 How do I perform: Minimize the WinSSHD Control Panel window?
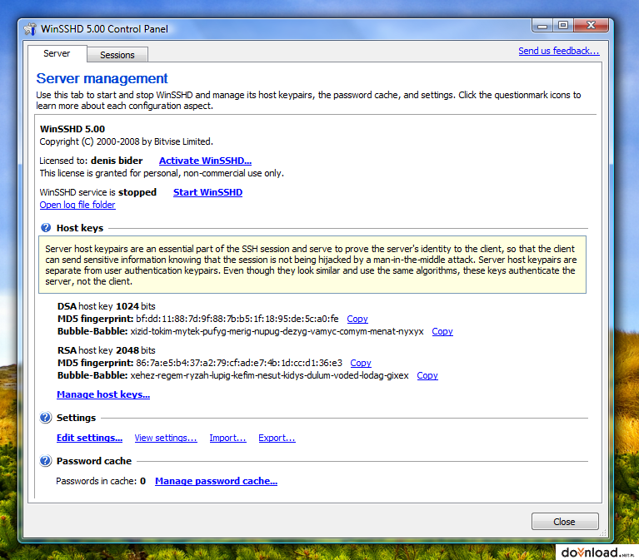click(542, 26)
